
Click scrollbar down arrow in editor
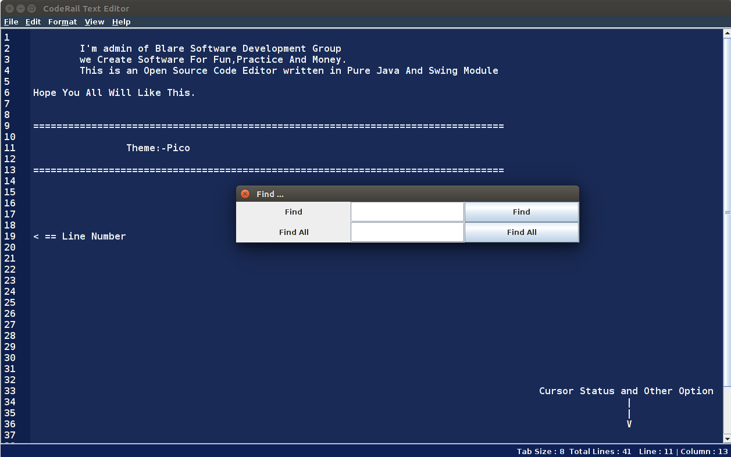click(x=727, y=438)
